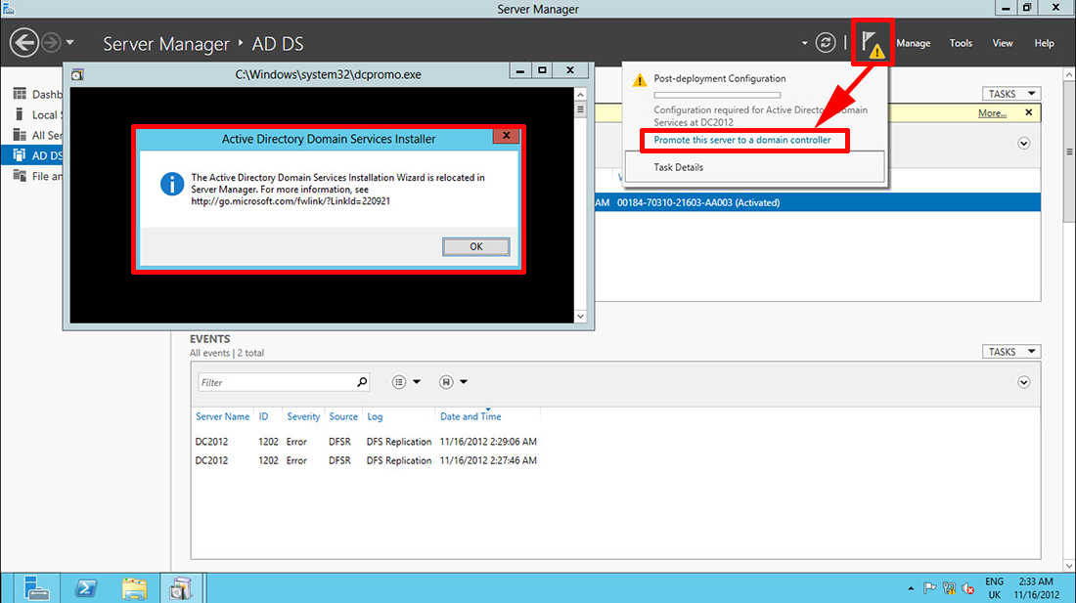Open the Manage menu
The image size is (1076, 603).
point(914,43)
